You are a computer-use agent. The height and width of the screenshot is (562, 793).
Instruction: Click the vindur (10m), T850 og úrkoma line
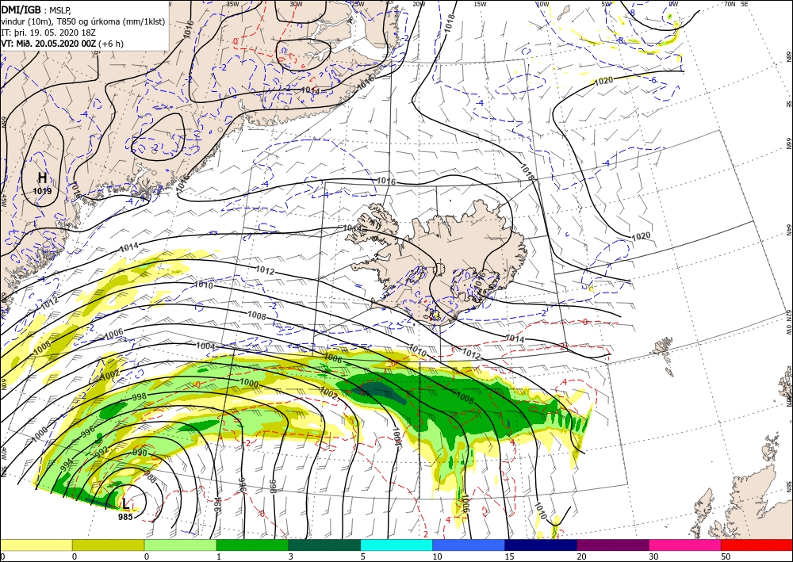click(82, 21)
